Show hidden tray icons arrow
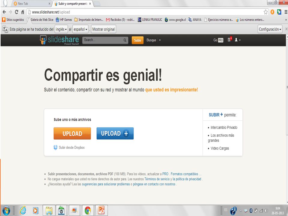The width and height of the screenshot is (288, 216). coord(241,211)
